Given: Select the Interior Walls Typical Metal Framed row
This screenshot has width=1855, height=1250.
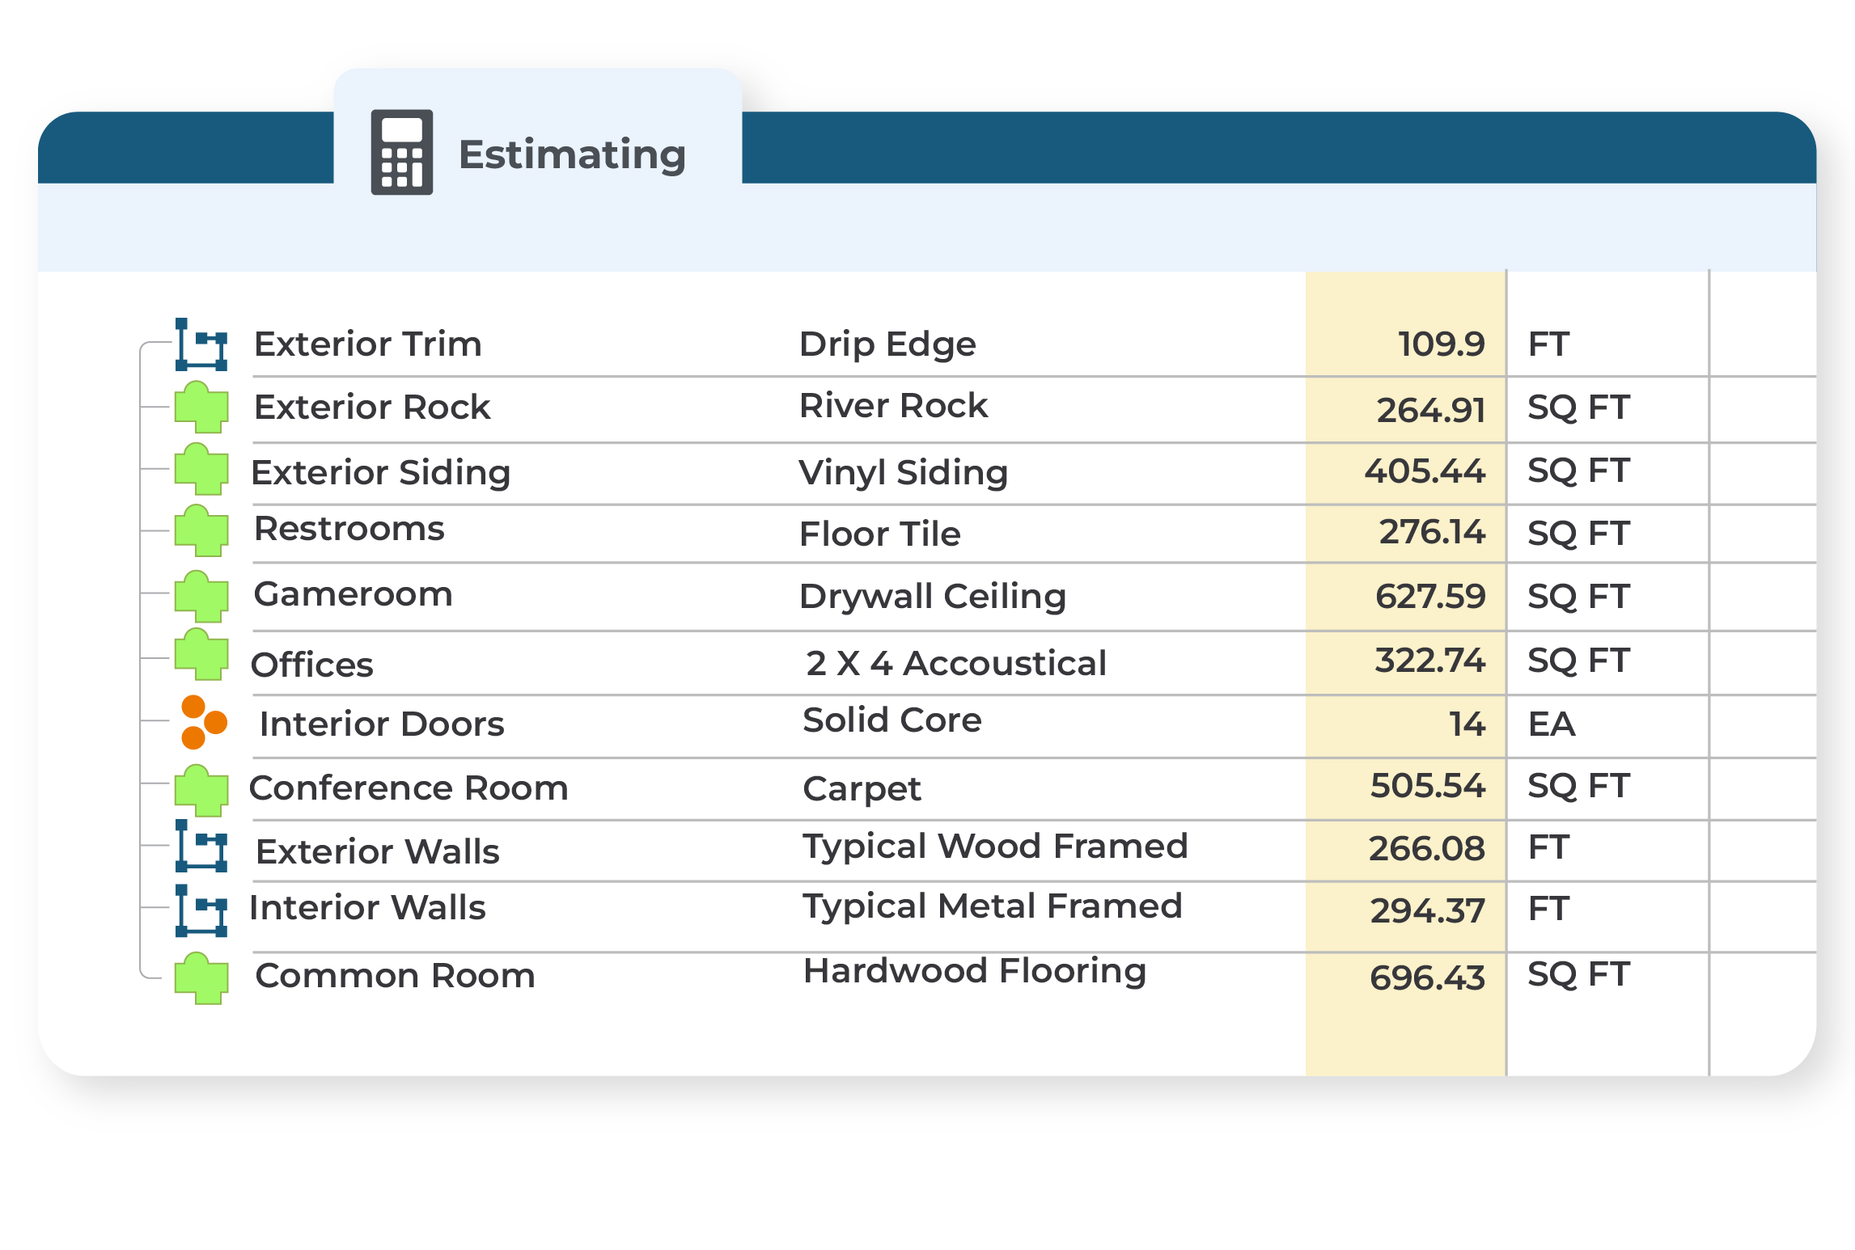Looking at the screenshot, I should pos(367,909).
